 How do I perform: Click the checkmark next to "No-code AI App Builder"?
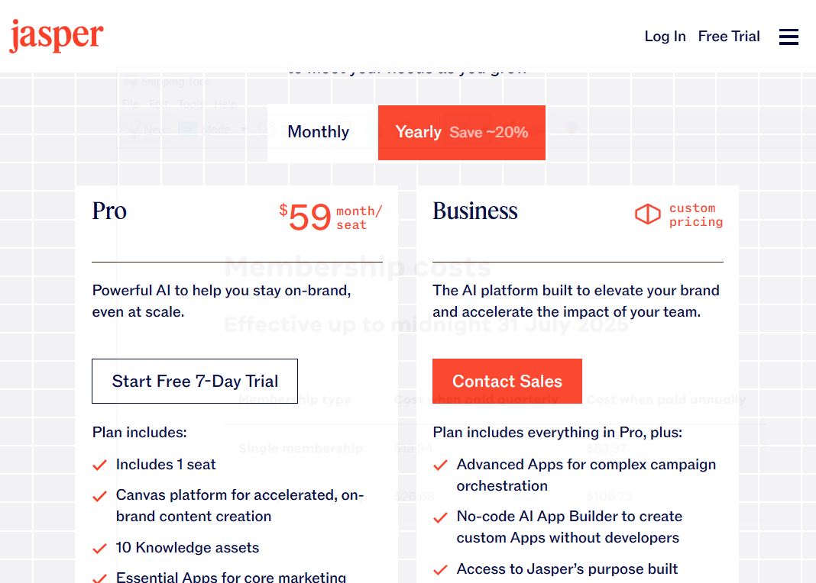pyautogui.click(x=440, y=517)
